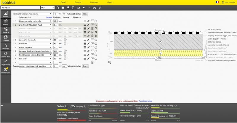The width and height of the screenshot is (237, 123).
Task: Click the undo arrow in toolbar
Action: pyautogui.click(x=84, y=8)
